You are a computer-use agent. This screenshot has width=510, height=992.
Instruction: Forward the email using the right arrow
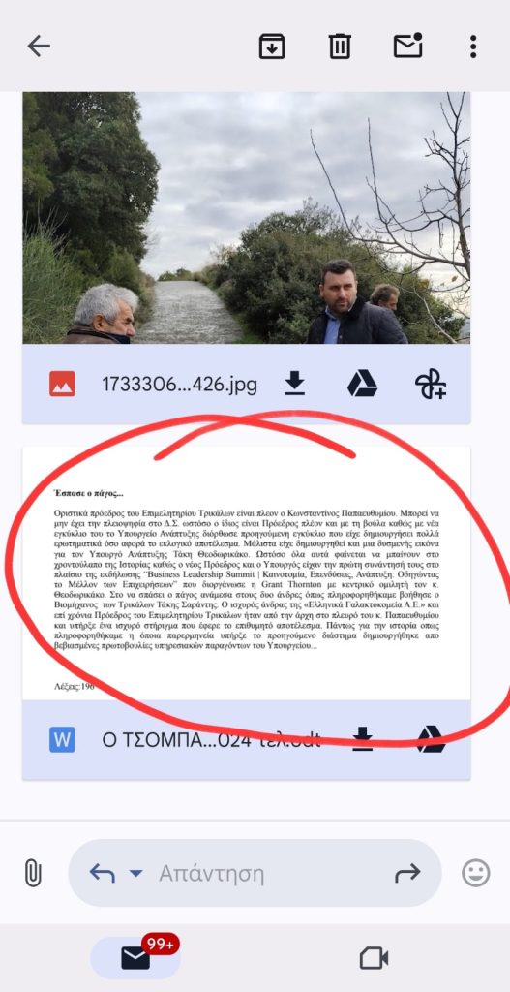pyautogui.click(x=407, y=873)
